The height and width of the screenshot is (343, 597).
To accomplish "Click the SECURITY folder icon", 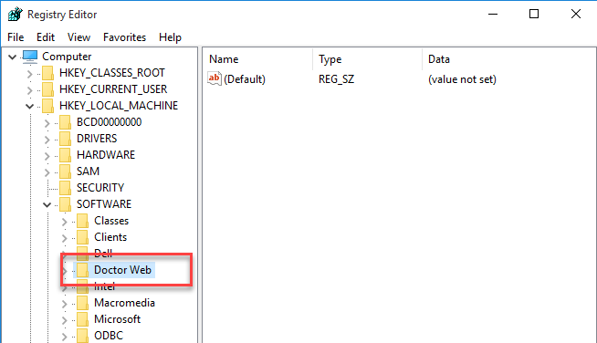I will tap(65, 188).
